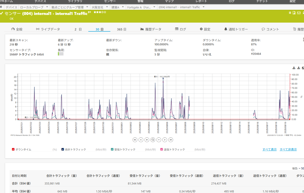
Task: Switch to the 全般 tab
Action: (x=17, y=29)
